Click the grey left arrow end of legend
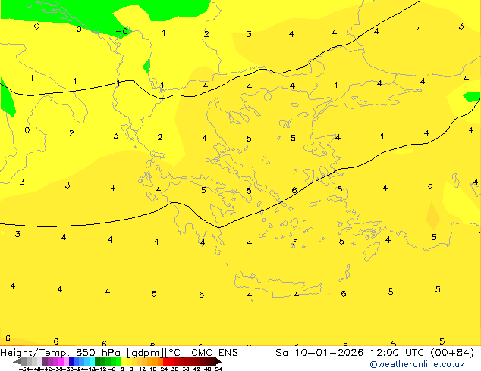Image resolution: width=481 pixels, height=371 pixels. pyautogui.click(x=17, y=361)
